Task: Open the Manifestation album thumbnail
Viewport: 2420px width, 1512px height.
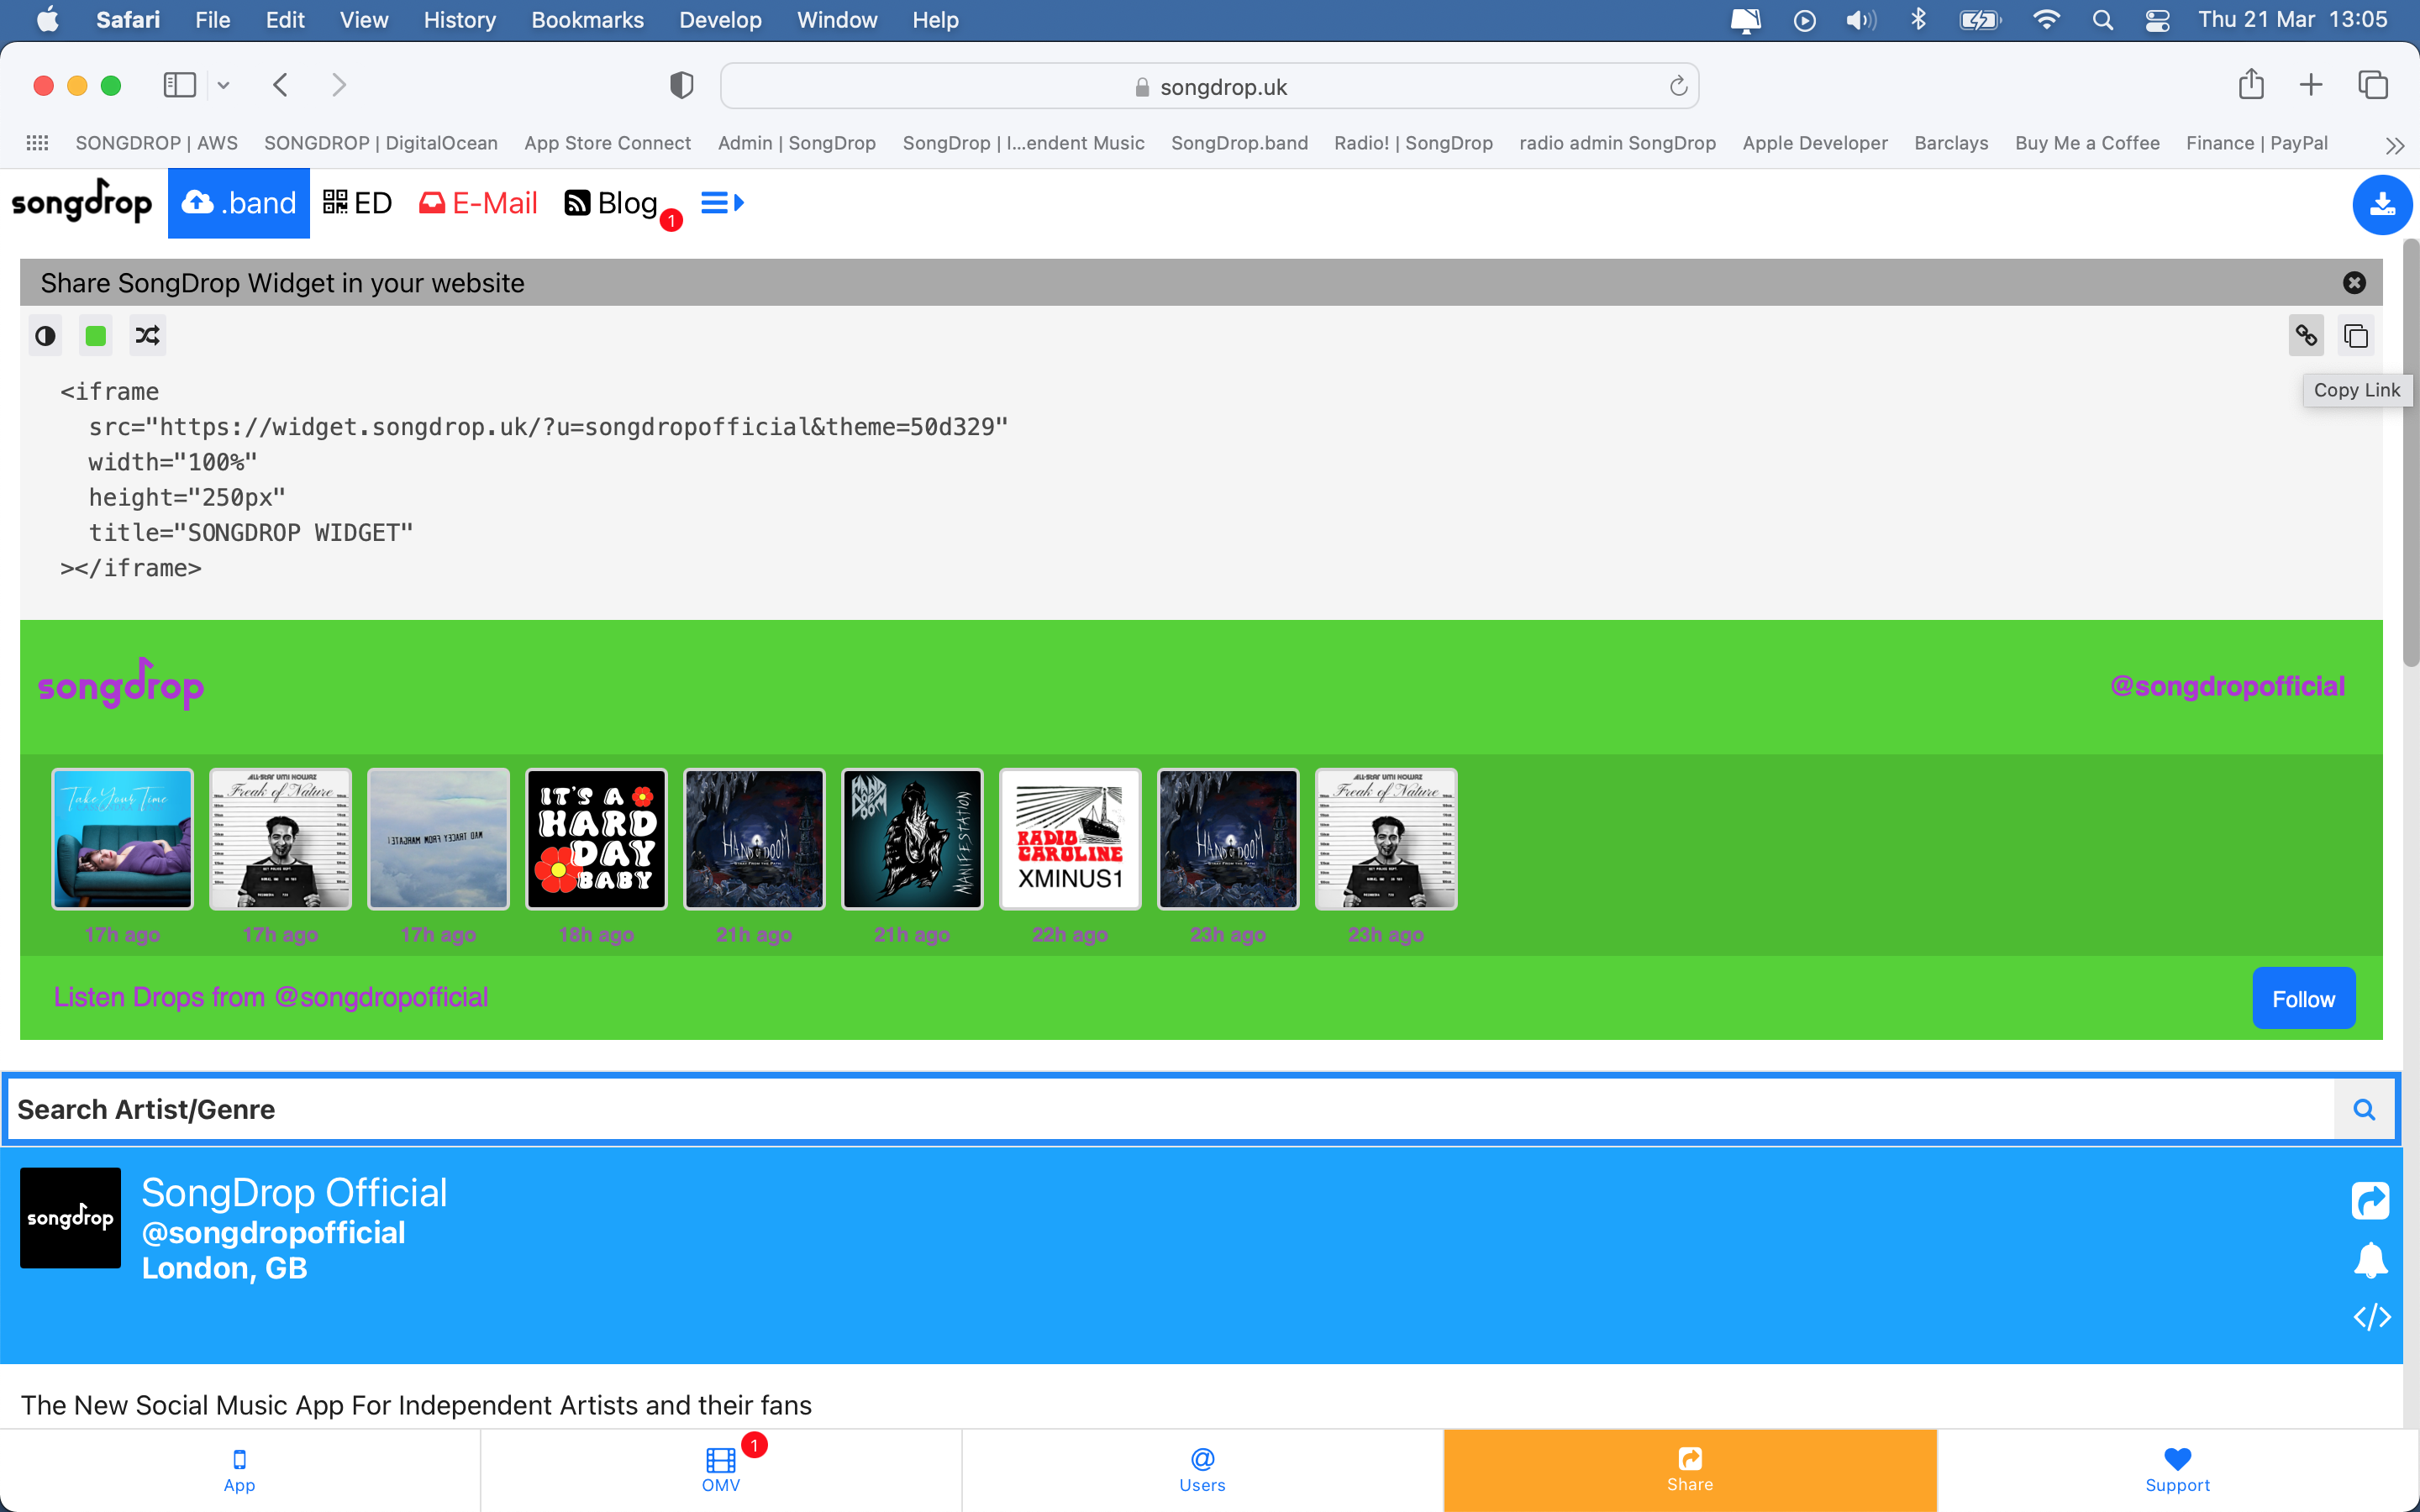Action: pyautogui.click(x=912, y=839)
